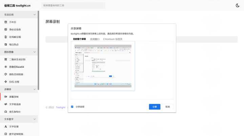Open 图像转Base64 in the sidebar

[x=17, y=67]
